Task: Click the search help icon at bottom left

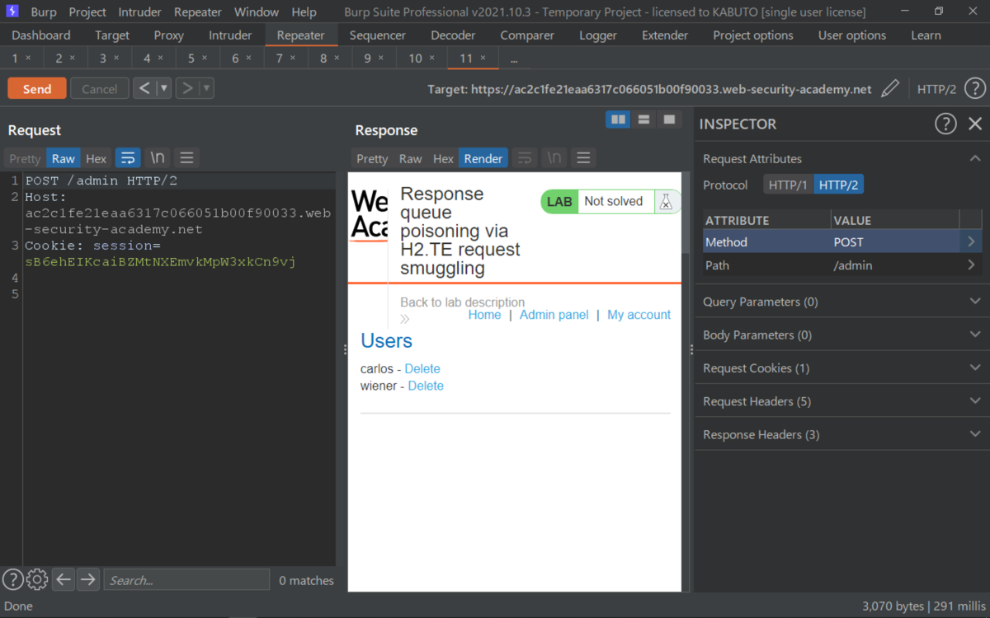Action: (x=12, y=579)
